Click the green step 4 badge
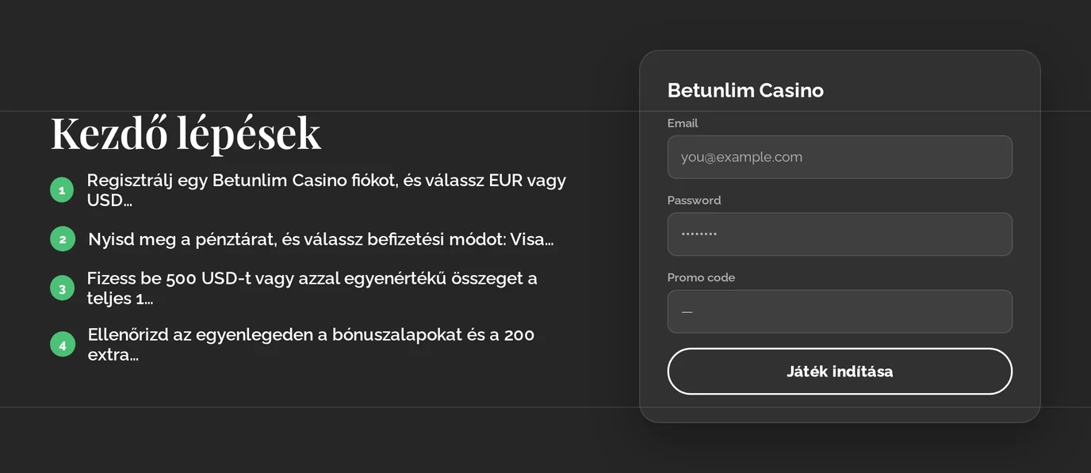Image resolution: width=1091 pixels, height=473 pixels. click(63, 344)
